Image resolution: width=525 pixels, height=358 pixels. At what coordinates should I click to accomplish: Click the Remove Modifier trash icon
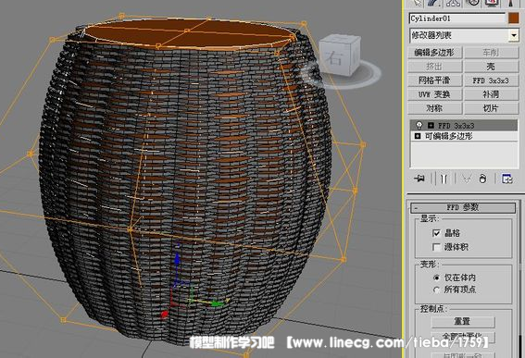coord(482,179)
